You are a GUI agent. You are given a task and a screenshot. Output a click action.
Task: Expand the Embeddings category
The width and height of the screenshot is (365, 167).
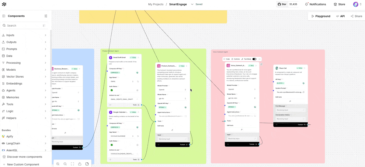pyautogui.click(x=24, y=83)
